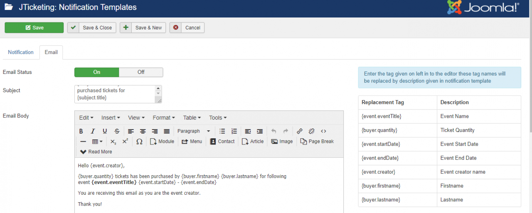This screenshot has height=213, width=532.
Task: Insert special character (omega) icon
Action: click(x=139, y=142)
